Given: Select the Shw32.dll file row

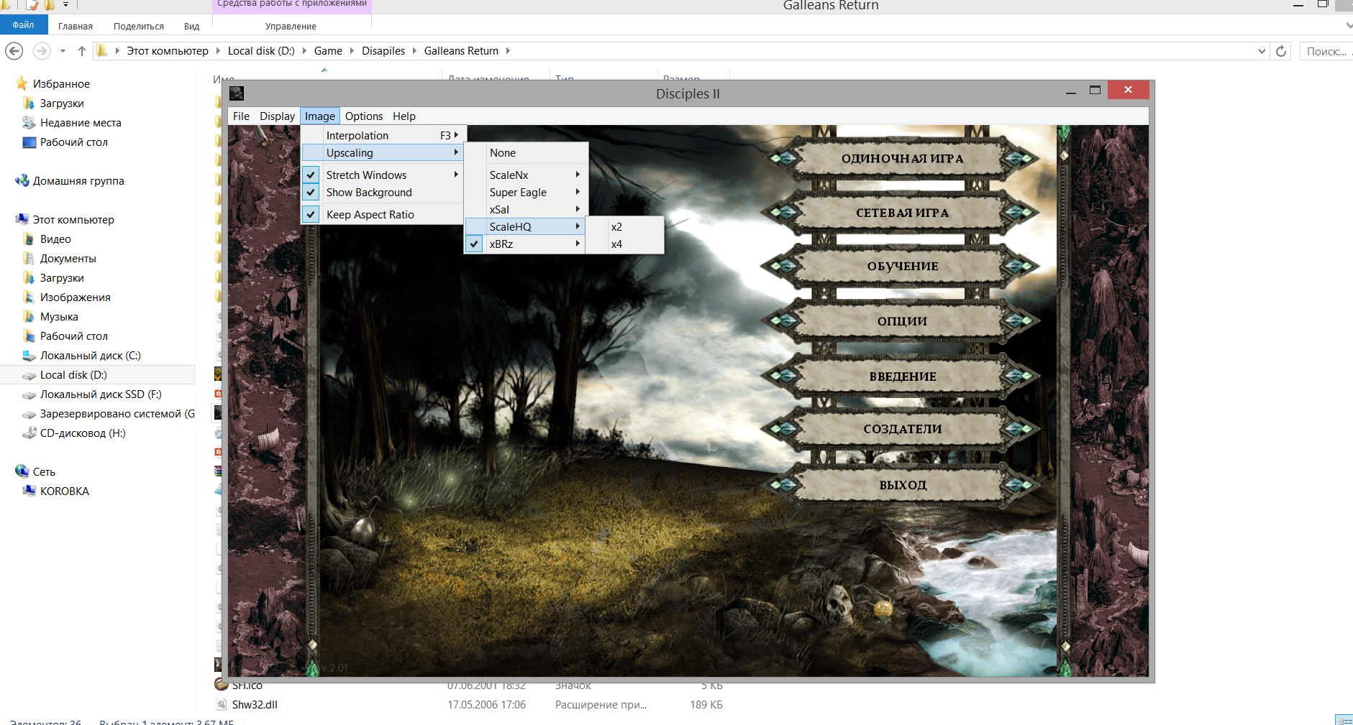Looking at the screenshot, I should coord(468,705).
